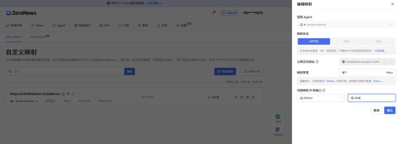The image size is (398, 144).
Task: Open 映射 menu item
Action: [x=105, y=25]
